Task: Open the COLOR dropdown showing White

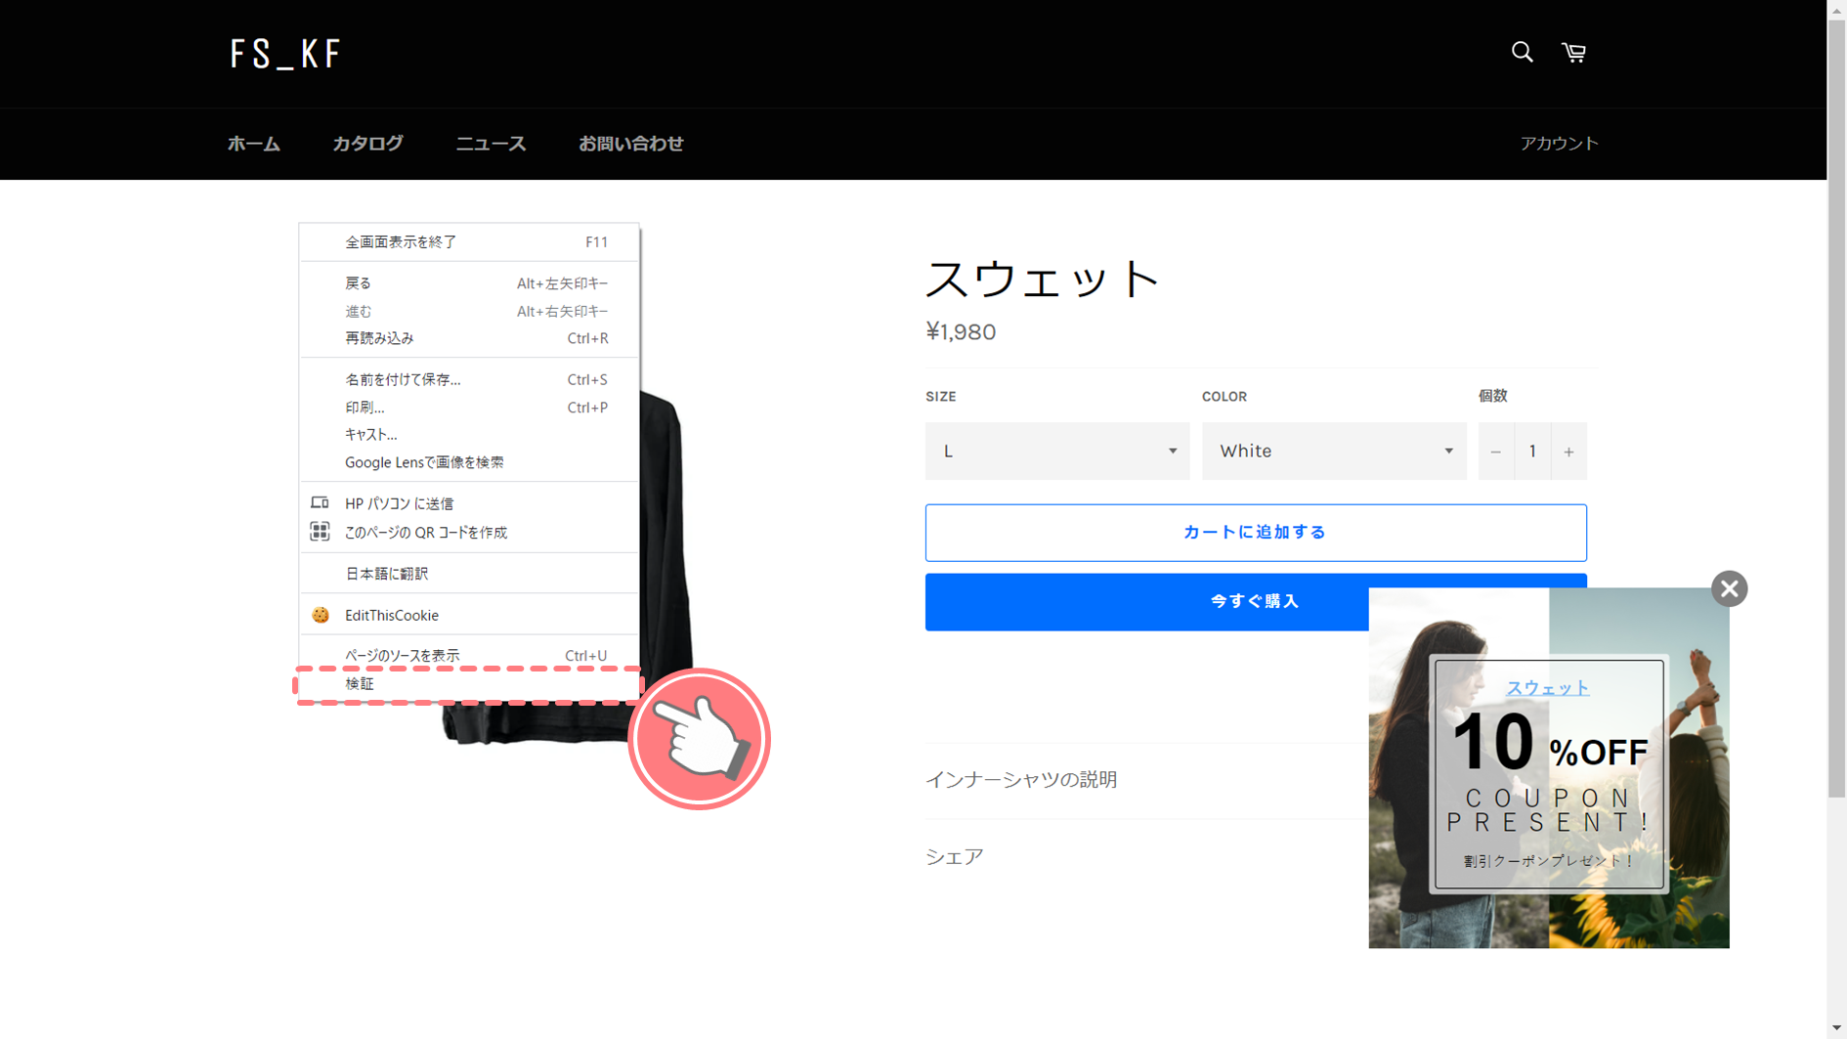Action: point(1334,451)
